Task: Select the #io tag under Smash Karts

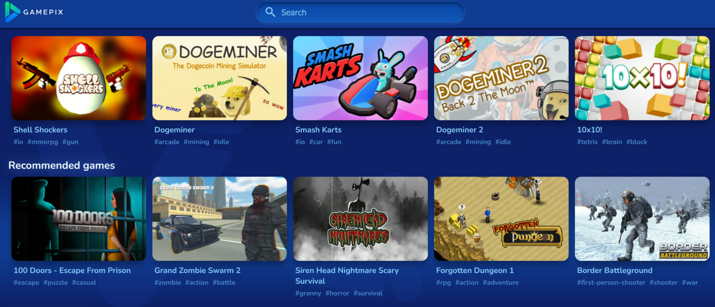Action: click(300, 142)
